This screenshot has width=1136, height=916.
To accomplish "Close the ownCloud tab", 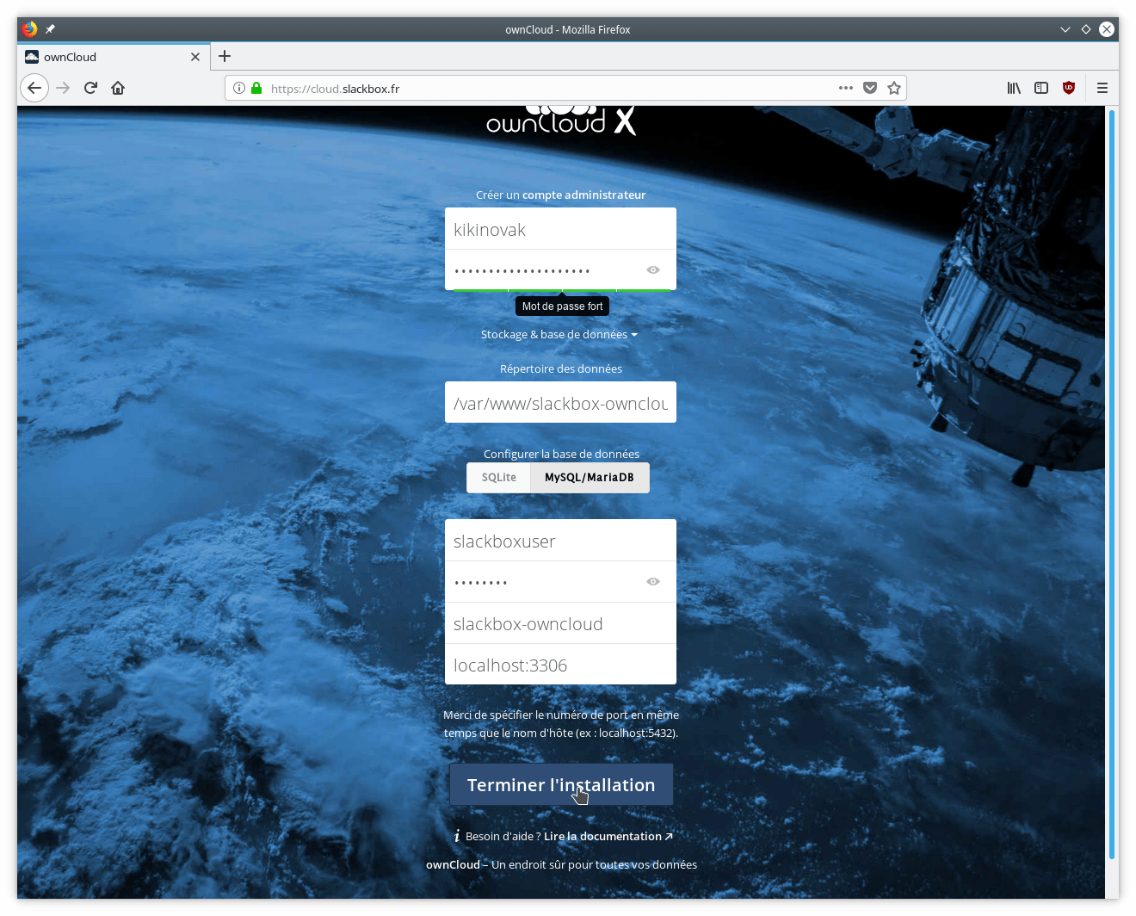I will pos(195,57).
